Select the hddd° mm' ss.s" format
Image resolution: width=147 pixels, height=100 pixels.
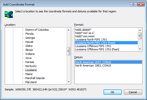[x=106, y=33]
